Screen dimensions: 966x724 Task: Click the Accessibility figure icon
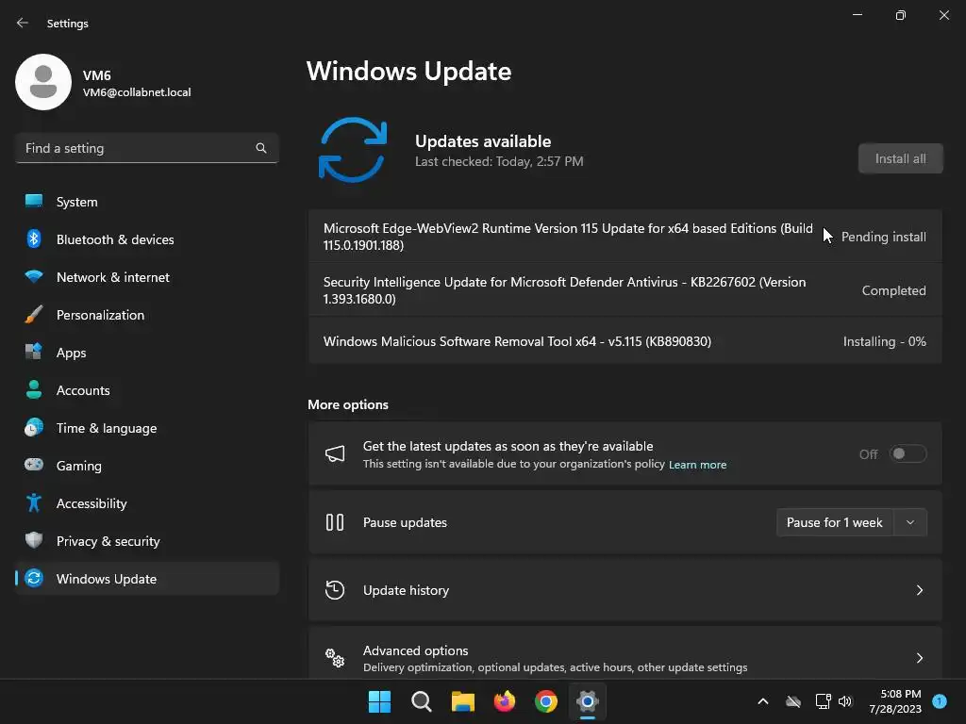click(34, 503)
